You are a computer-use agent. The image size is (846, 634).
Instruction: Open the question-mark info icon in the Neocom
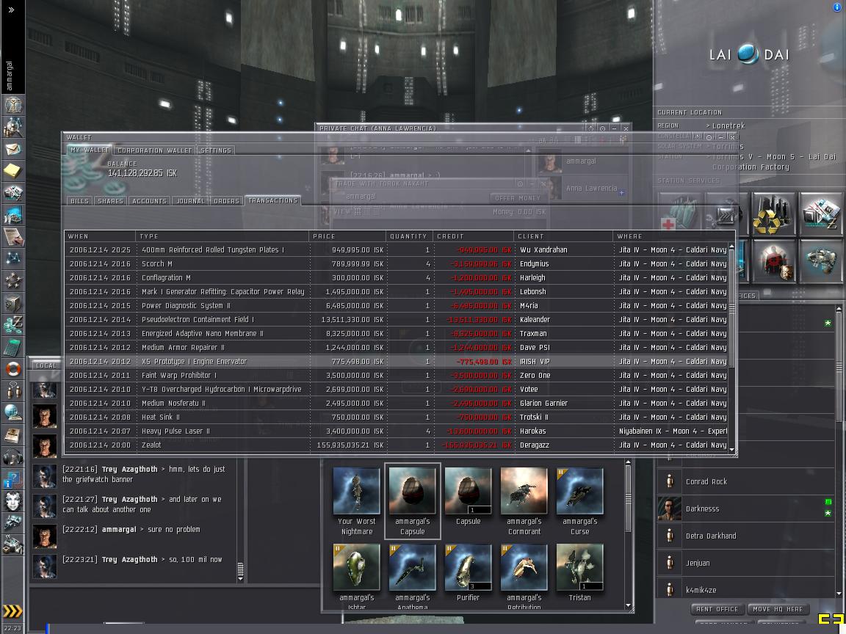pos(12,480)
